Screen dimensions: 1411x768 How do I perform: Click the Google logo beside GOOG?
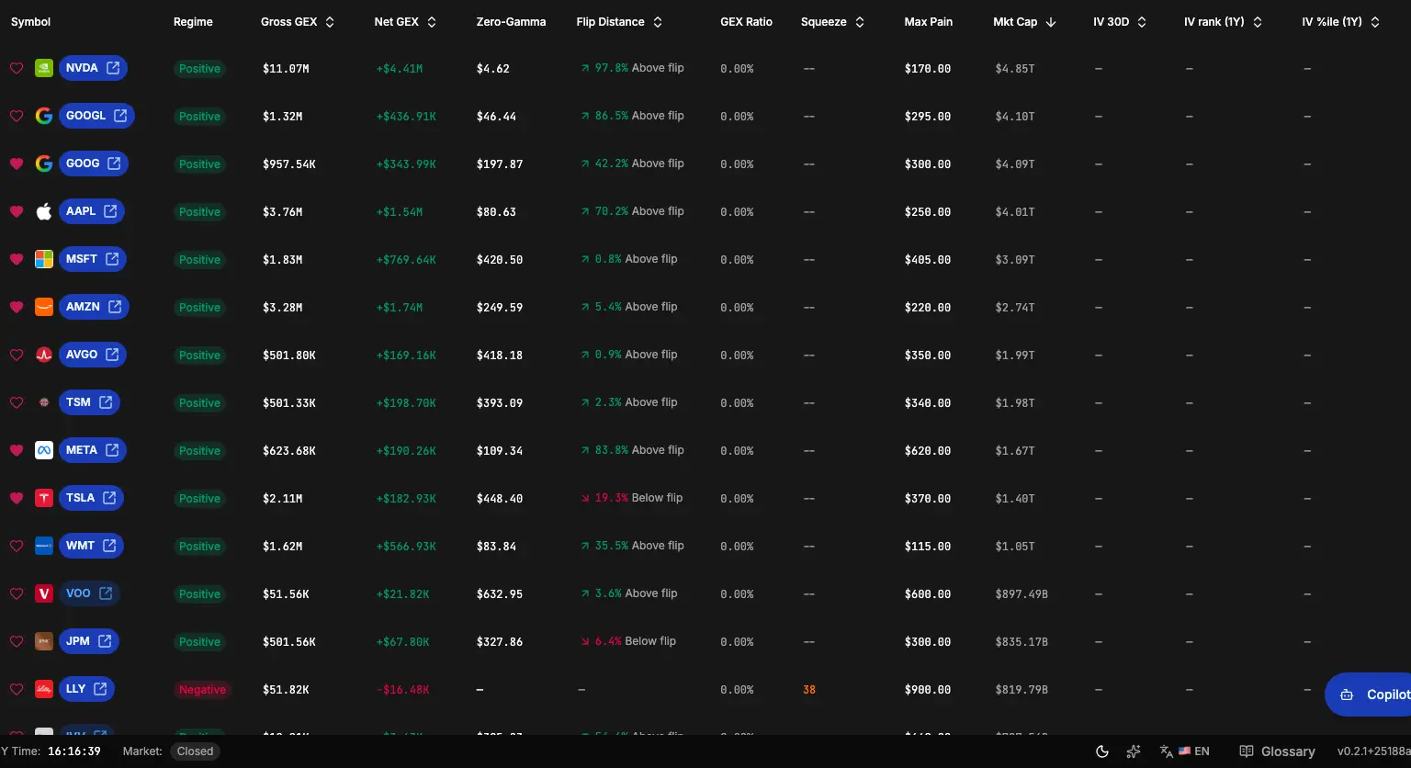(43, 164)
